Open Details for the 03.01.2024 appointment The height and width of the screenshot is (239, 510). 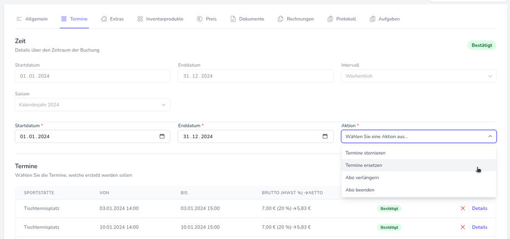tap(480, 209)
